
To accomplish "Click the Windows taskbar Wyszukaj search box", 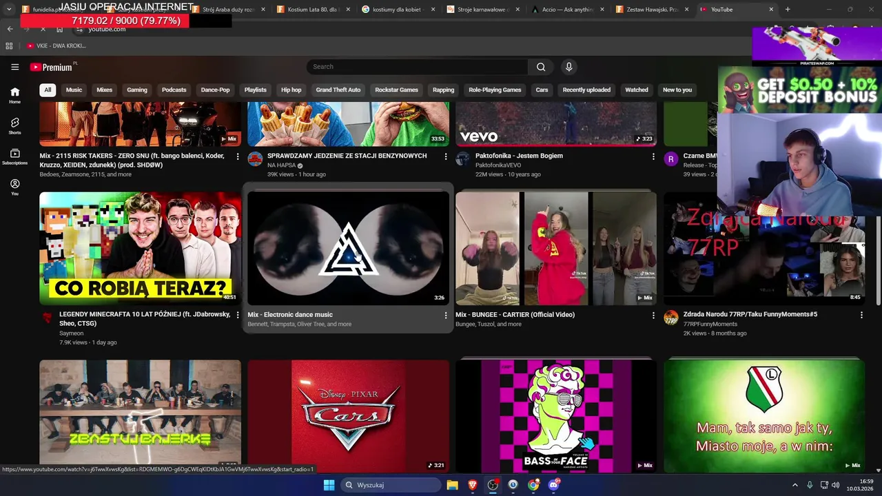I will (391, 485).
